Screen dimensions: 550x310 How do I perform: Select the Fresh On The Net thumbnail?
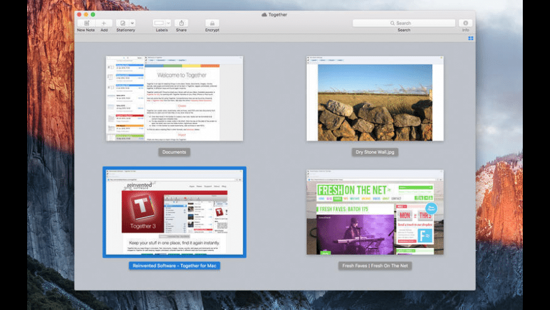pos(375,212)
